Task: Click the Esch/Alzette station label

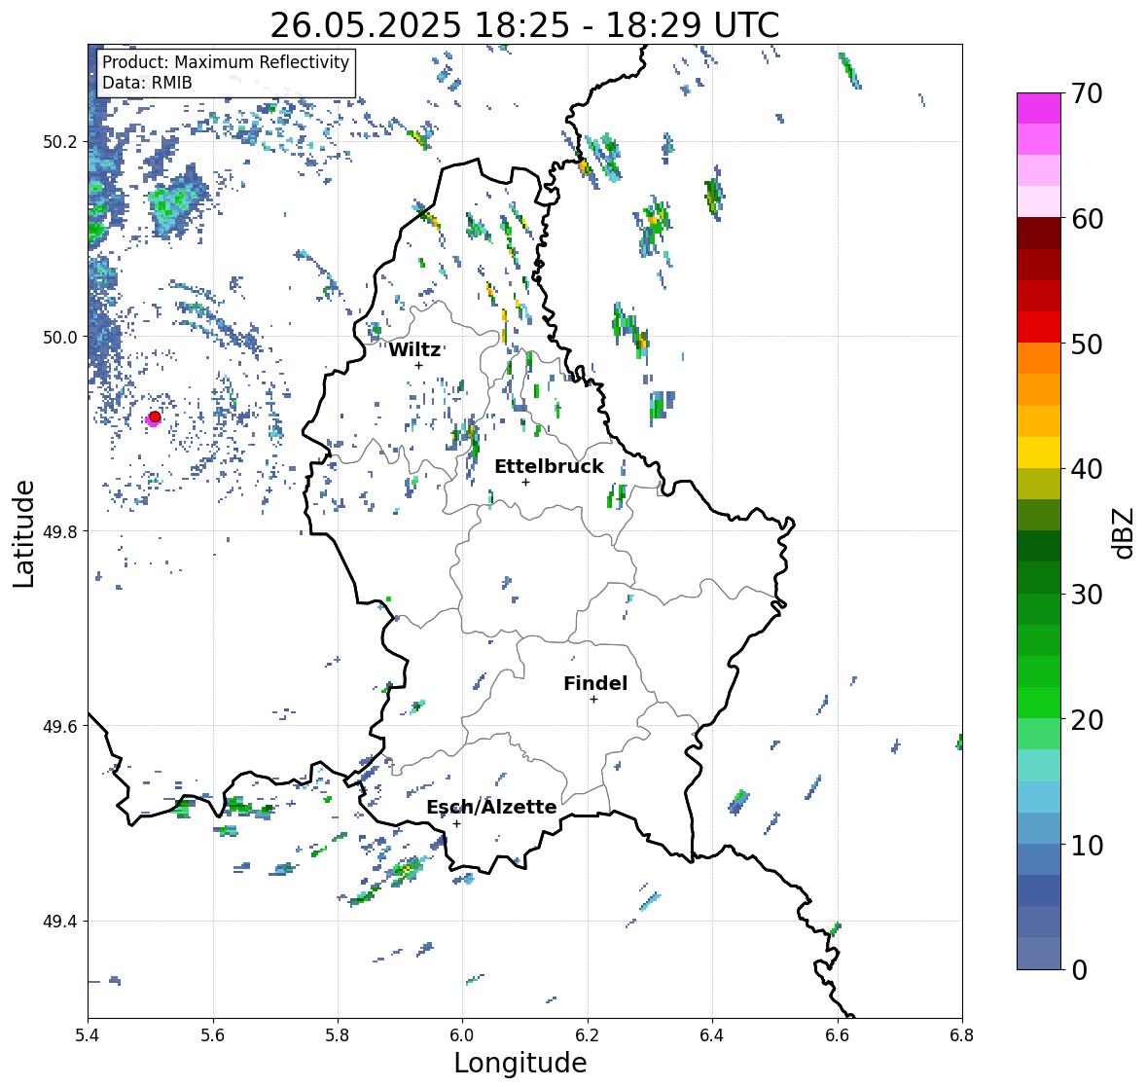Action: click(491, 807)
